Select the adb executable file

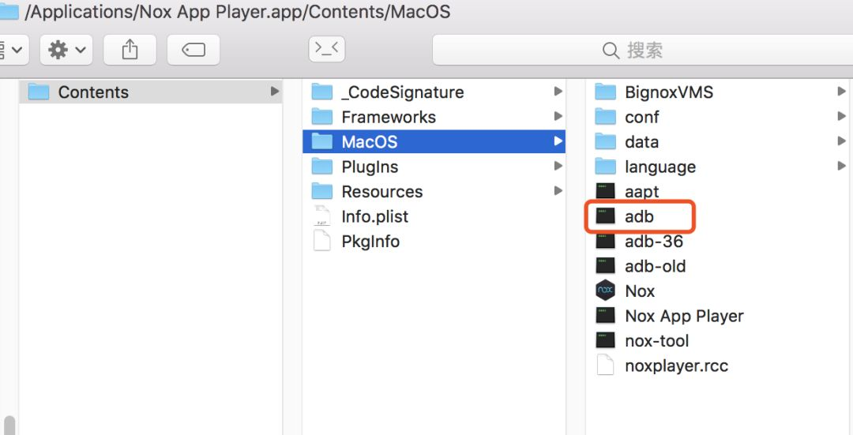click(x=639, y=216)
